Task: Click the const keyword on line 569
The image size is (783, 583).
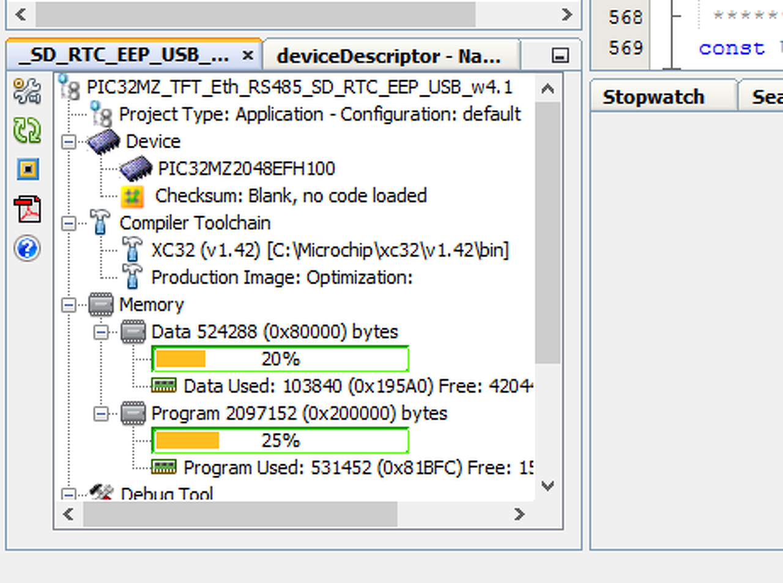Action: pyautogui.click(x=732, y=48)
